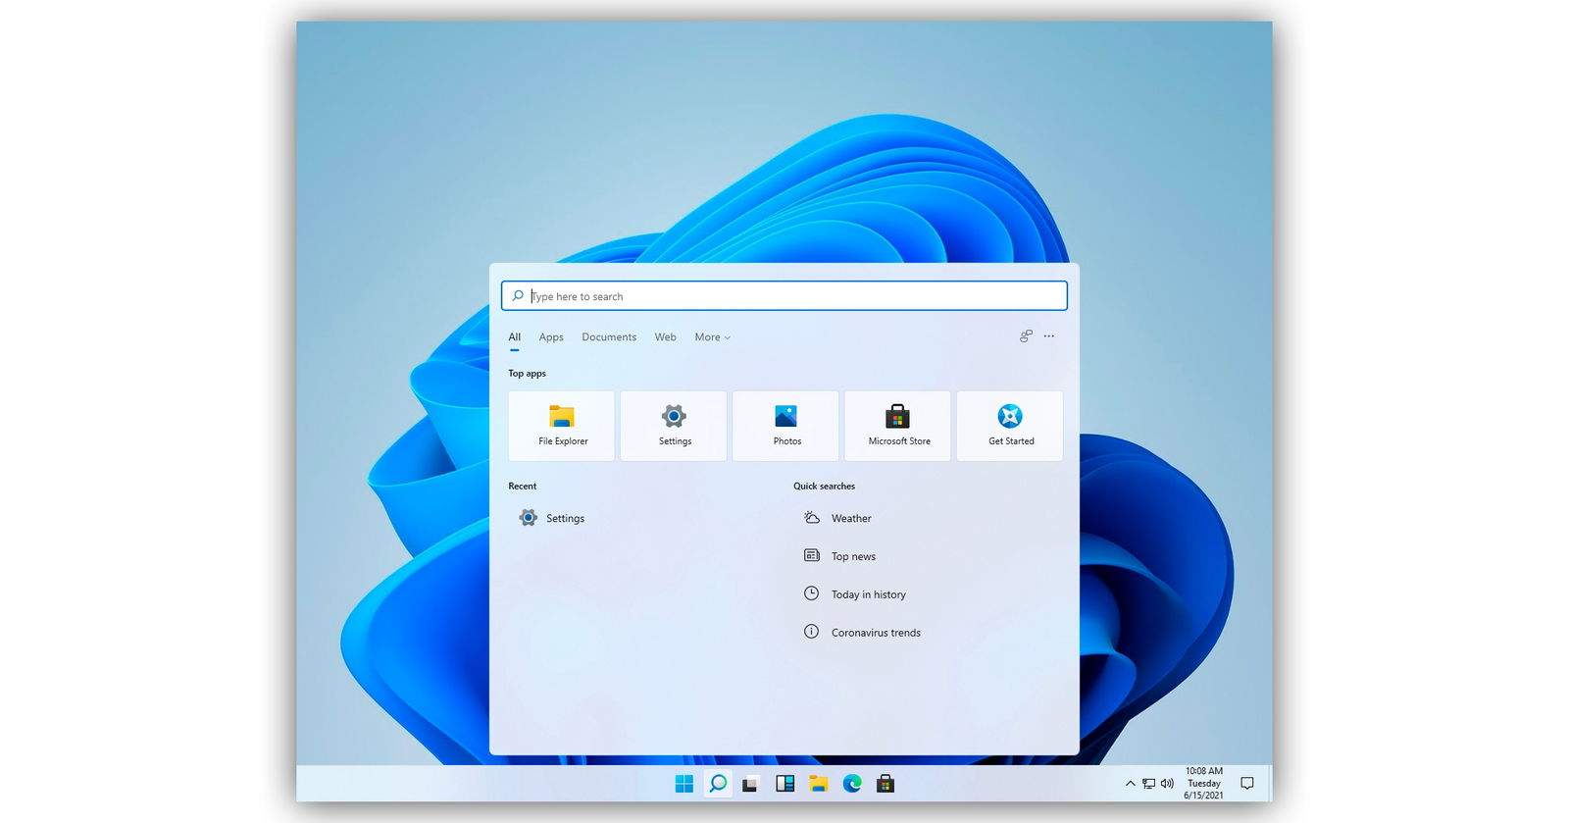Launch Photos from Top apps
Screen dimensions: 1569x823
point(785,426)
